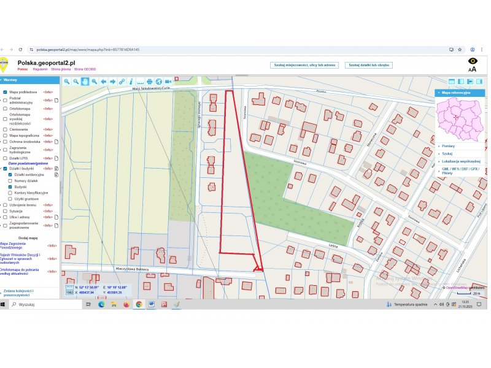The width and height of the screenshot is (491, 368).
Task: Collapse the Warstwy panel header
Action: (x=10, y=80)
